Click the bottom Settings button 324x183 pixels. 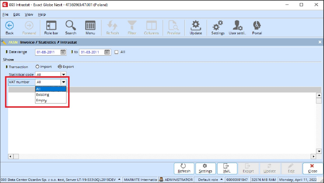[205, 168]
